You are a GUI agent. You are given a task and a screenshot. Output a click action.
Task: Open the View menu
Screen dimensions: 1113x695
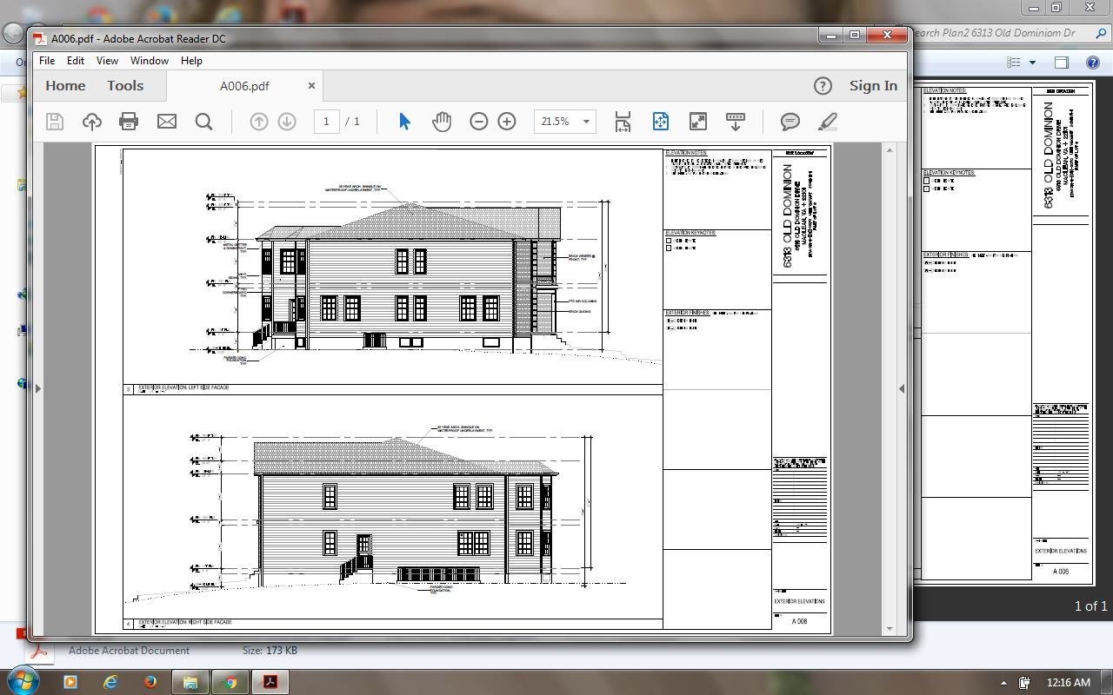tap(107, 61)
